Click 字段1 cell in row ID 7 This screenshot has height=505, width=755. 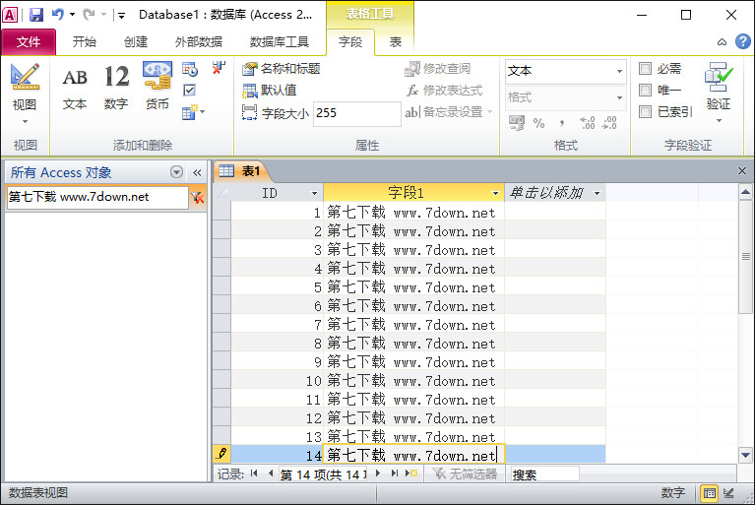[413, 325]
